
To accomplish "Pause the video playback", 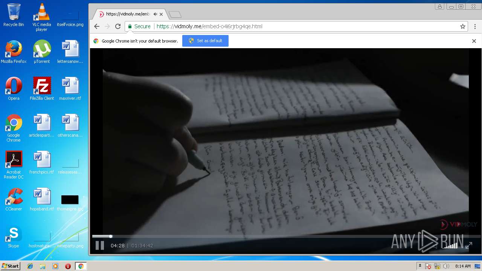I will click(x=100, y=245).
